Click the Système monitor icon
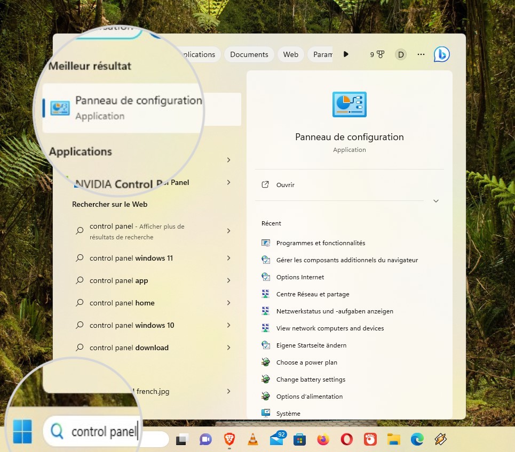The height and width of the screenshot is (452, 515). click(x=266, y=413)
